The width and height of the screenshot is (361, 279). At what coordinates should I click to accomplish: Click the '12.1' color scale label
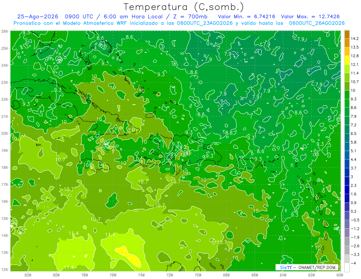[x=355, y=64]
